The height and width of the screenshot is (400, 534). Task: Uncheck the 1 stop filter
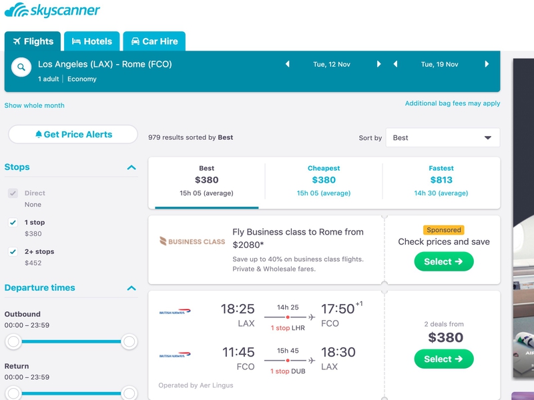click(x=13, y=223)
